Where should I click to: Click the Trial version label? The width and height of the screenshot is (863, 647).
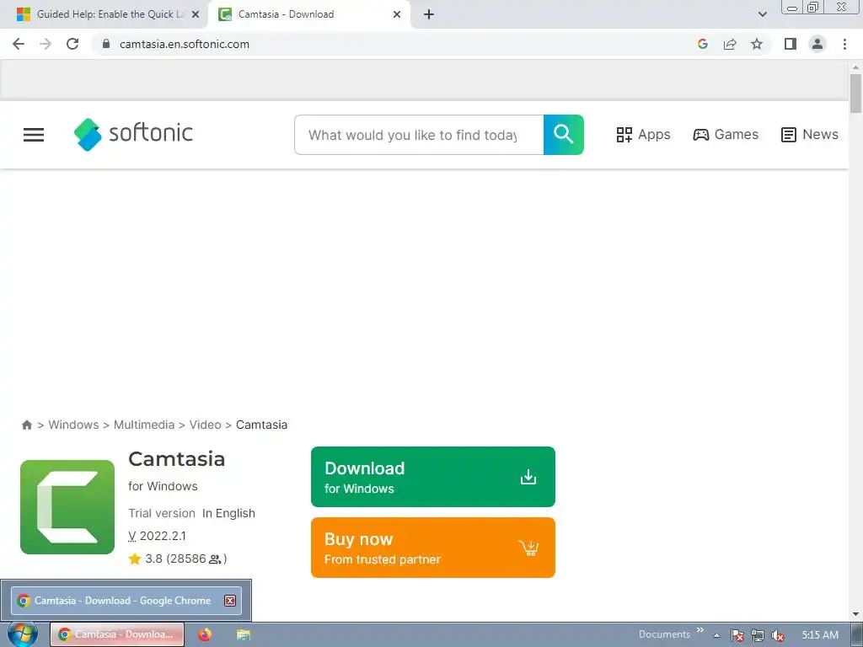coord(162,513)
